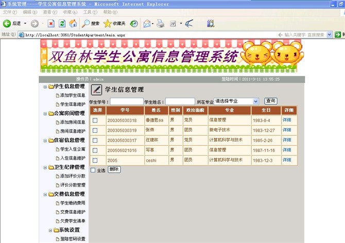Open the address bar search dropdown arrow

pyautogui.click(x=329, y=34)
